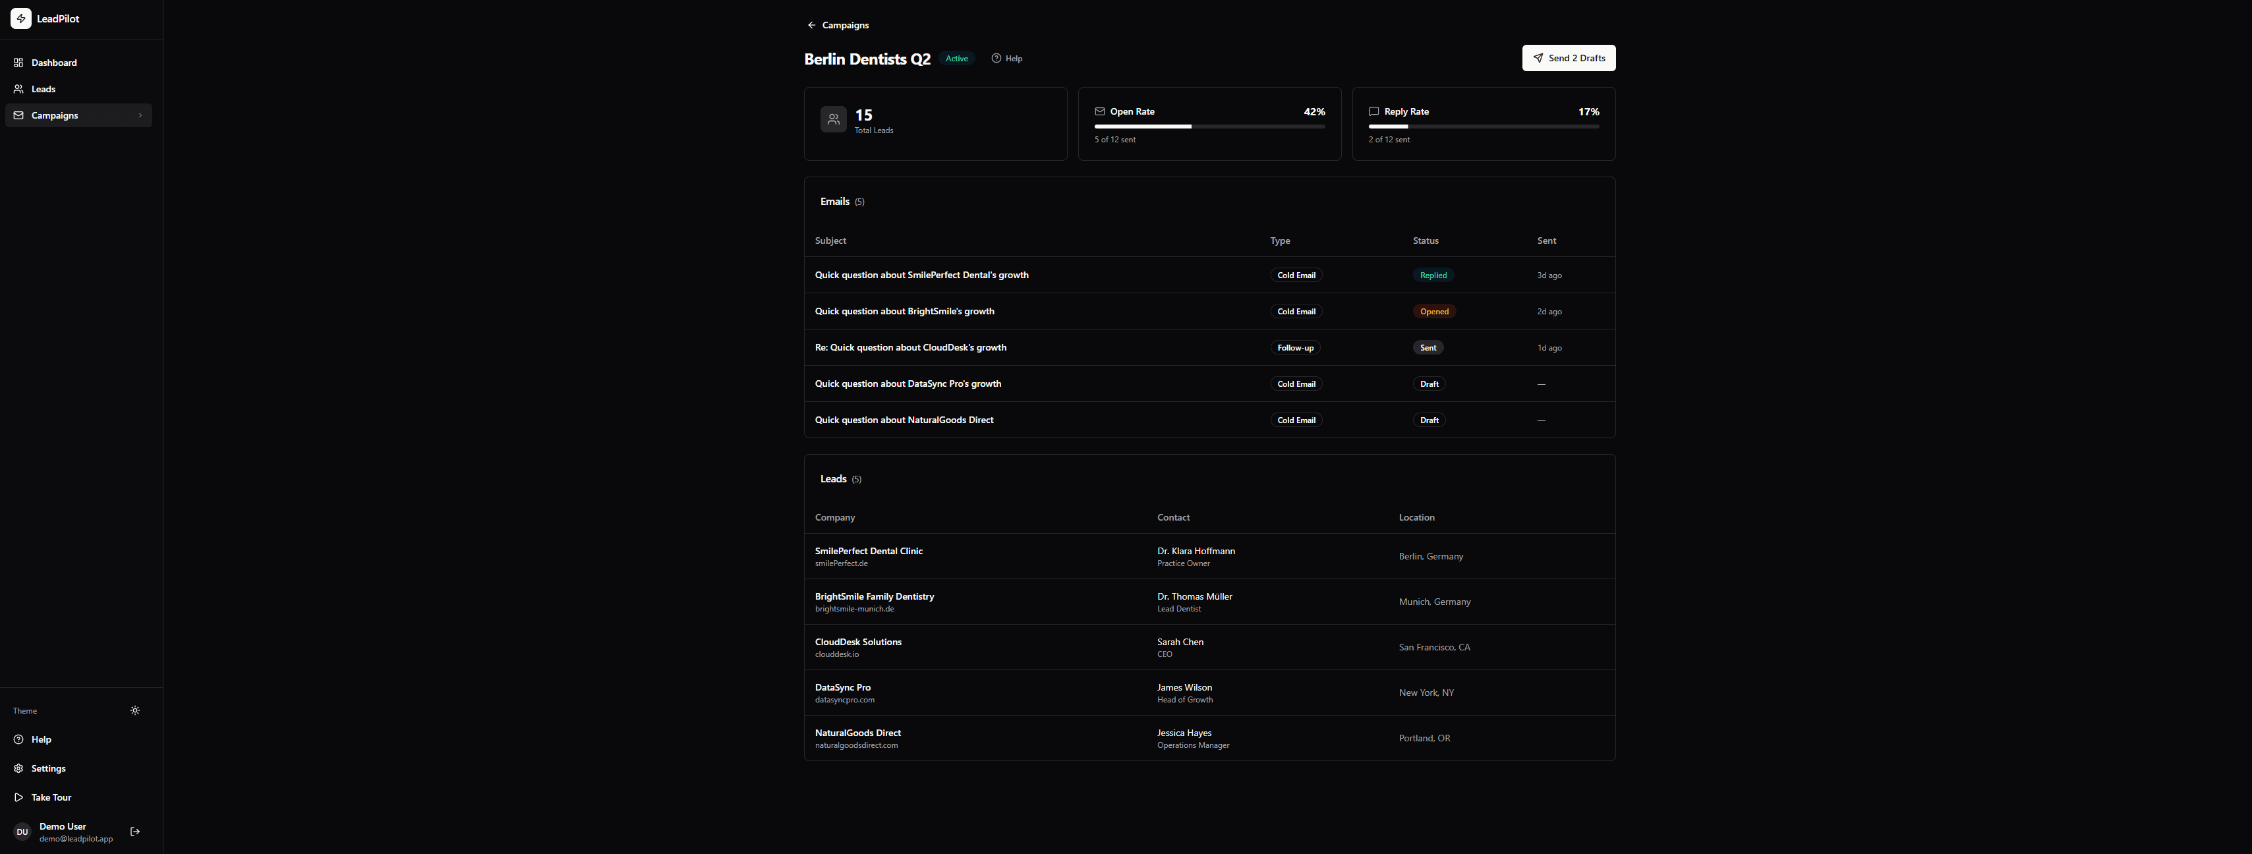Click the Subject column header

830,241
